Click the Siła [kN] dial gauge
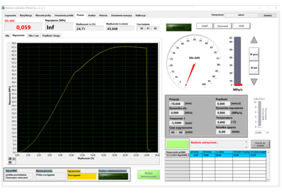The height and width of the screenshot is (194, 282). pyautogui.click(x=194, y=62)
